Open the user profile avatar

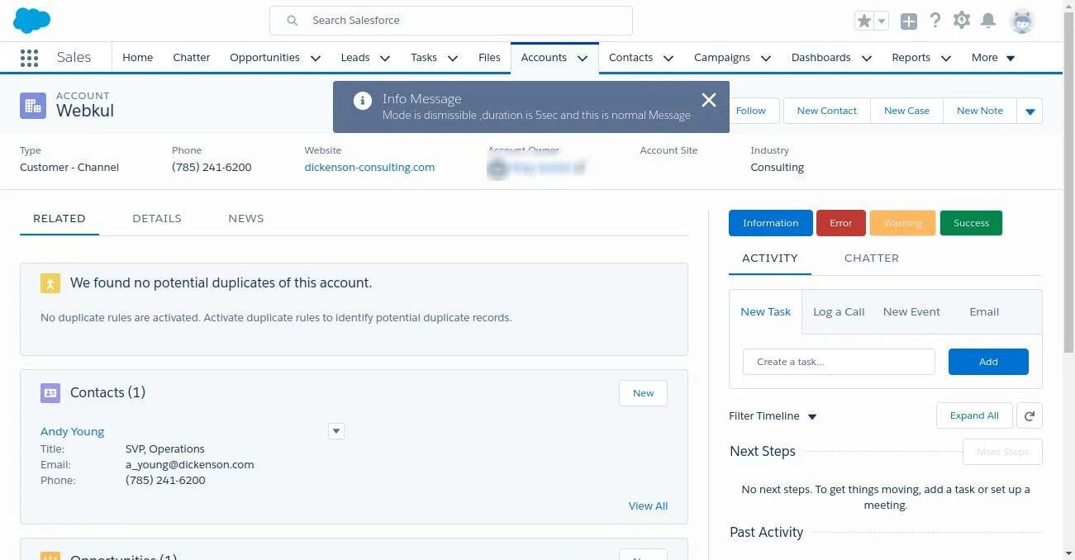(1023, 21)
